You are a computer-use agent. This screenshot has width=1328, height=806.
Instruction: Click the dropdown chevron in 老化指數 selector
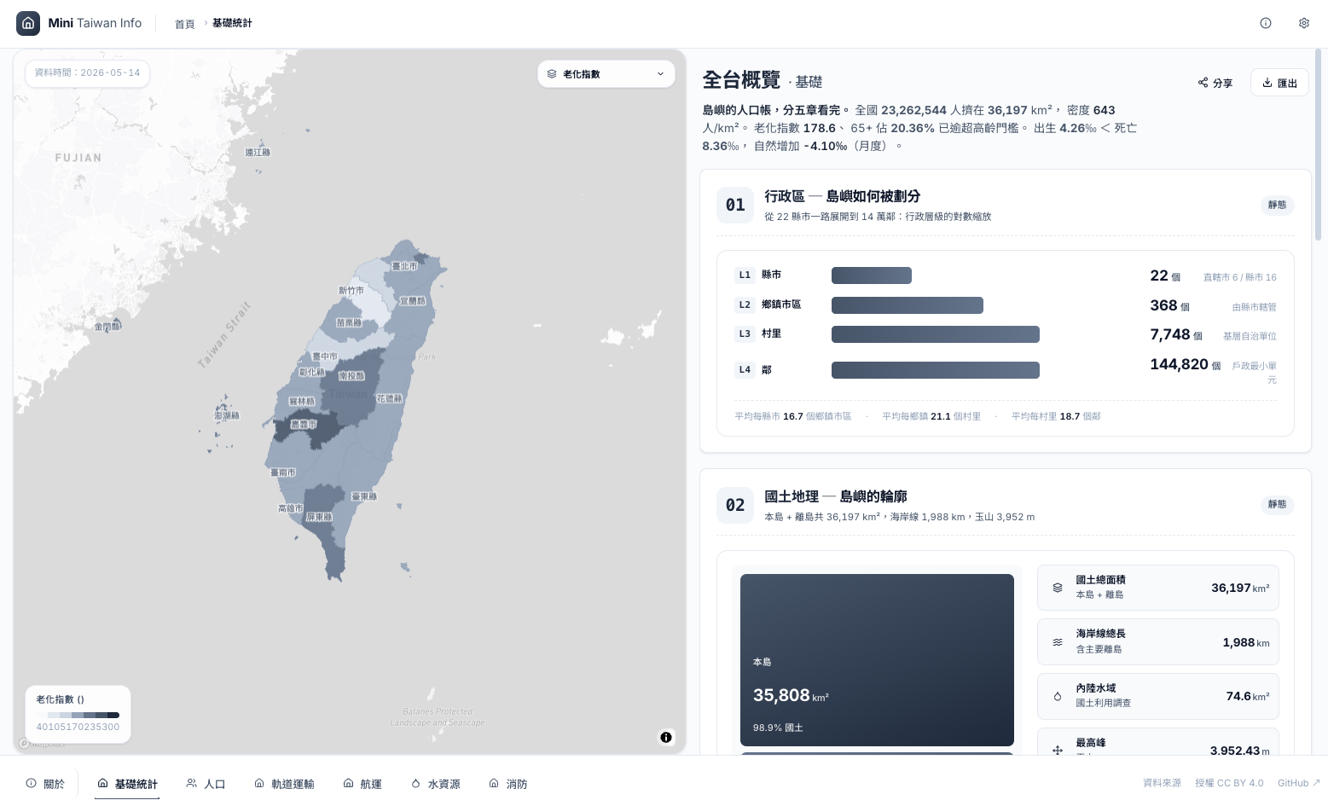coord(660,74)
